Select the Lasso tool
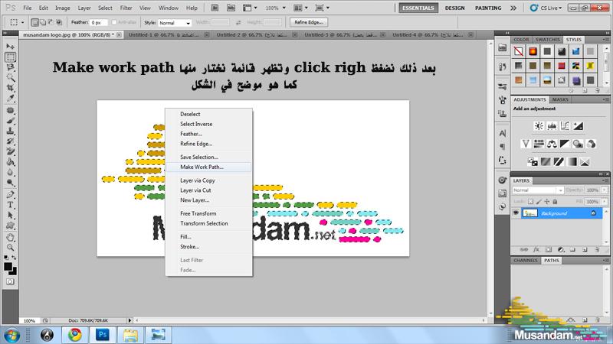This screenshot has width=613, height=344. 10,67
